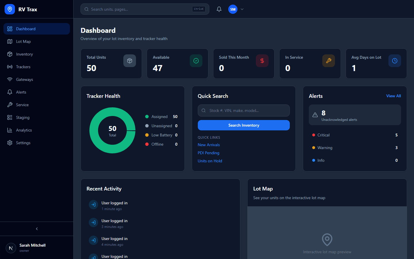Viewport: 414px width, 259px height.
Task: Open the Settings gear in the sidebar
Action: click(x=10, y=143)
